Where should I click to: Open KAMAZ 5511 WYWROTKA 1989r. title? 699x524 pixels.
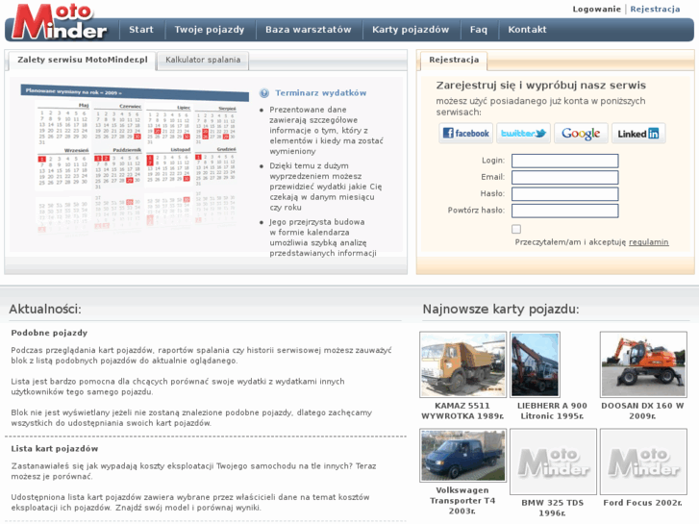[x=462, y=411]
